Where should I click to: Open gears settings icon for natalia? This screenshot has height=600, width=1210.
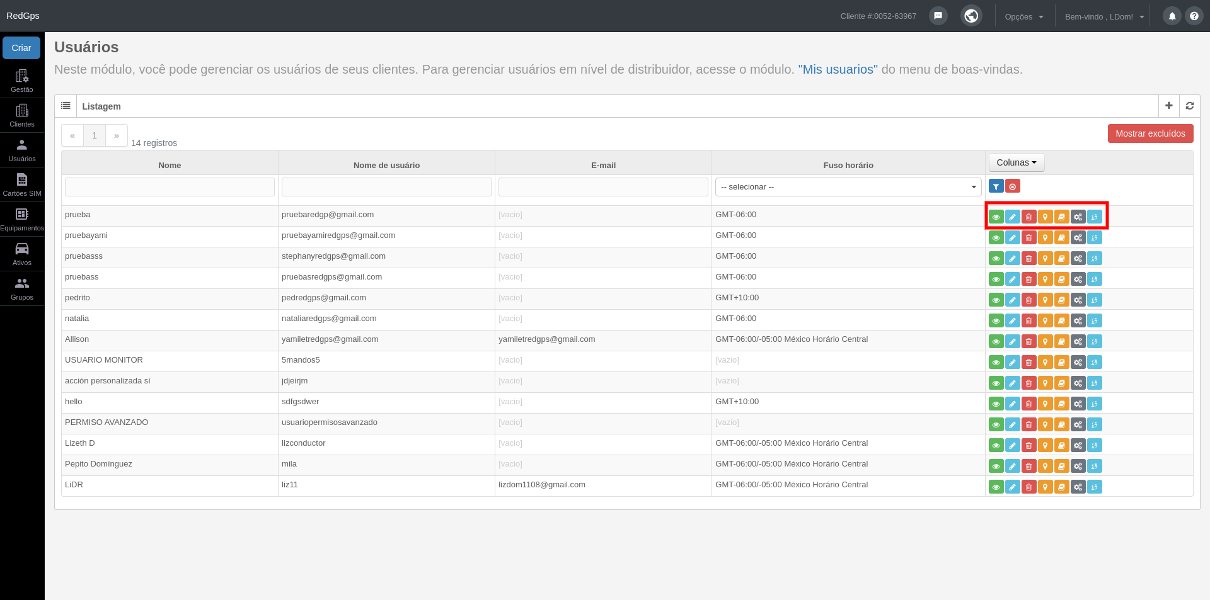(x=1078, y=320)
